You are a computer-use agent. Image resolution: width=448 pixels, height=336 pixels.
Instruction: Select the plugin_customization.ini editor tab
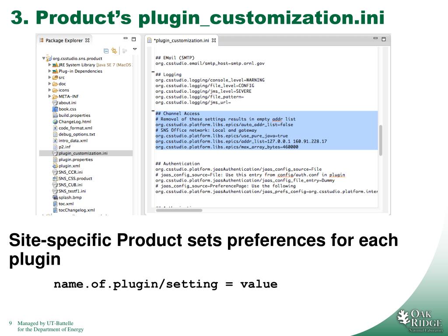pos(182,41)
